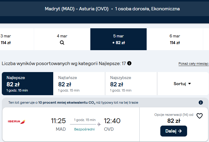Switch to Najszybsze sorting tab

[x=131, y=84]
